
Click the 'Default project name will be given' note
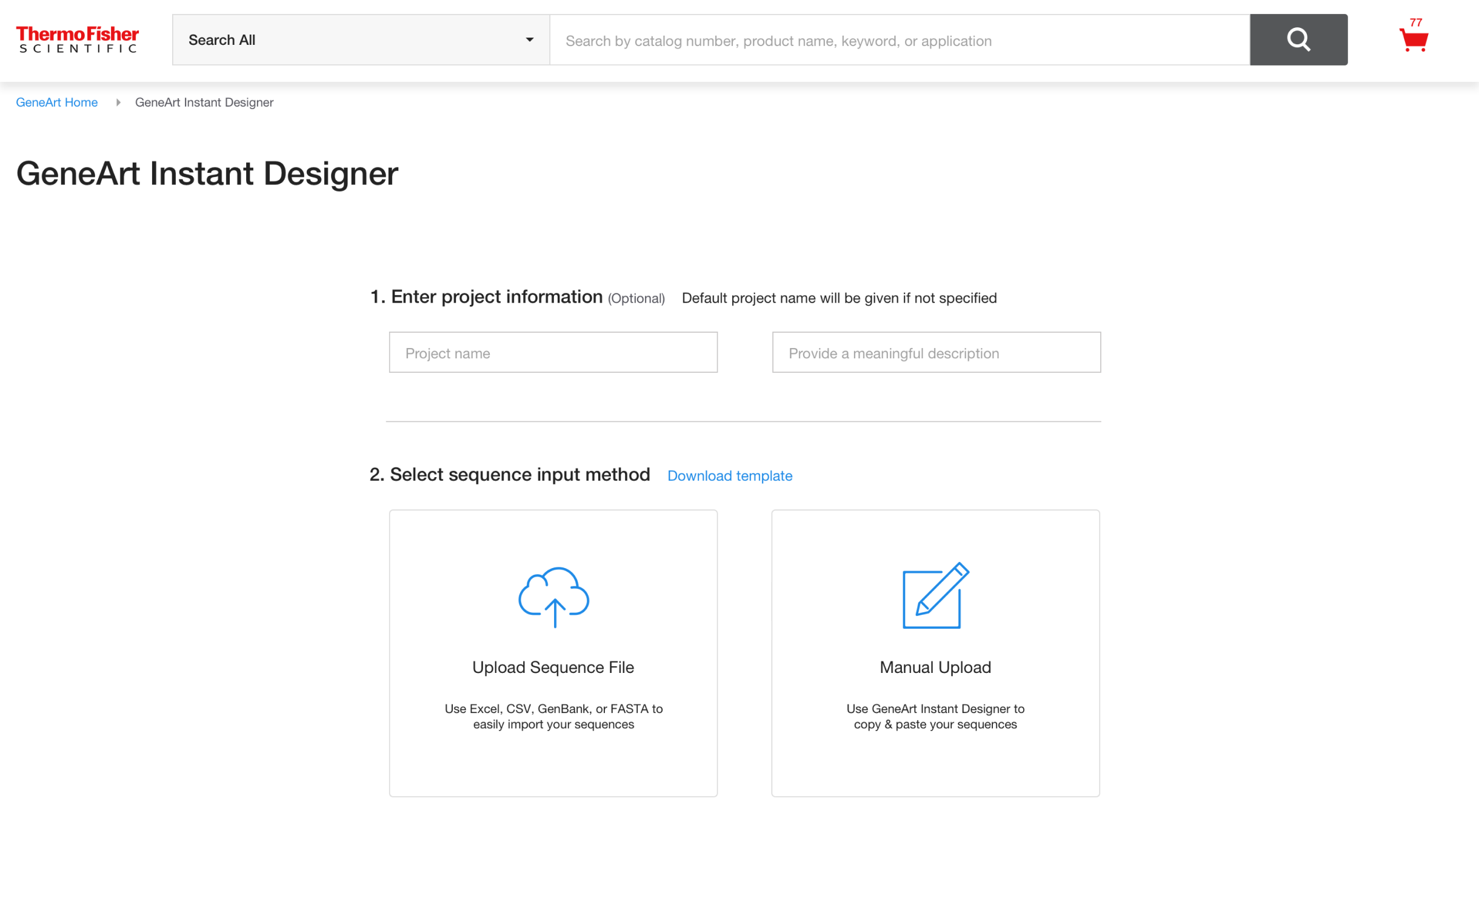839,298
